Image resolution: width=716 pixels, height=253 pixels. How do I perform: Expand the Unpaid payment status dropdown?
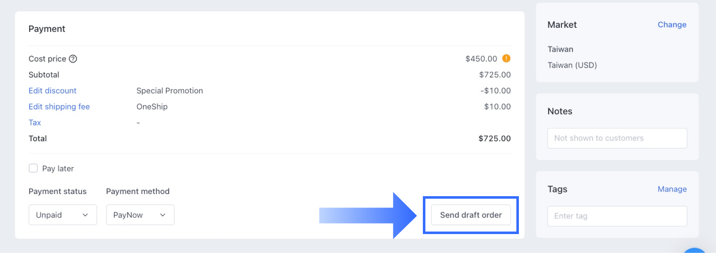[63, 215]
